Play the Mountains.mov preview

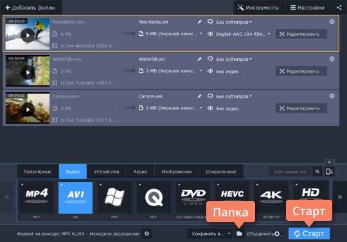pos(28,35)
